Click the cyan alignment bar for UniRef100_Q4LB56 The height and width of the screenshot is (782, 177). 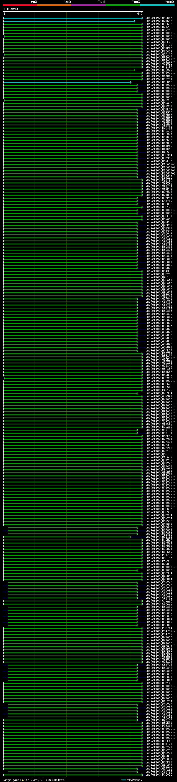tap(67, 82)
